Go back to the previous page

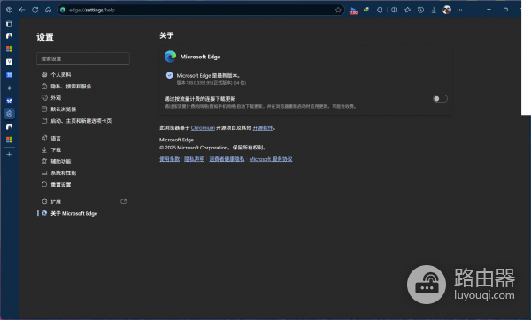[22, 10]
